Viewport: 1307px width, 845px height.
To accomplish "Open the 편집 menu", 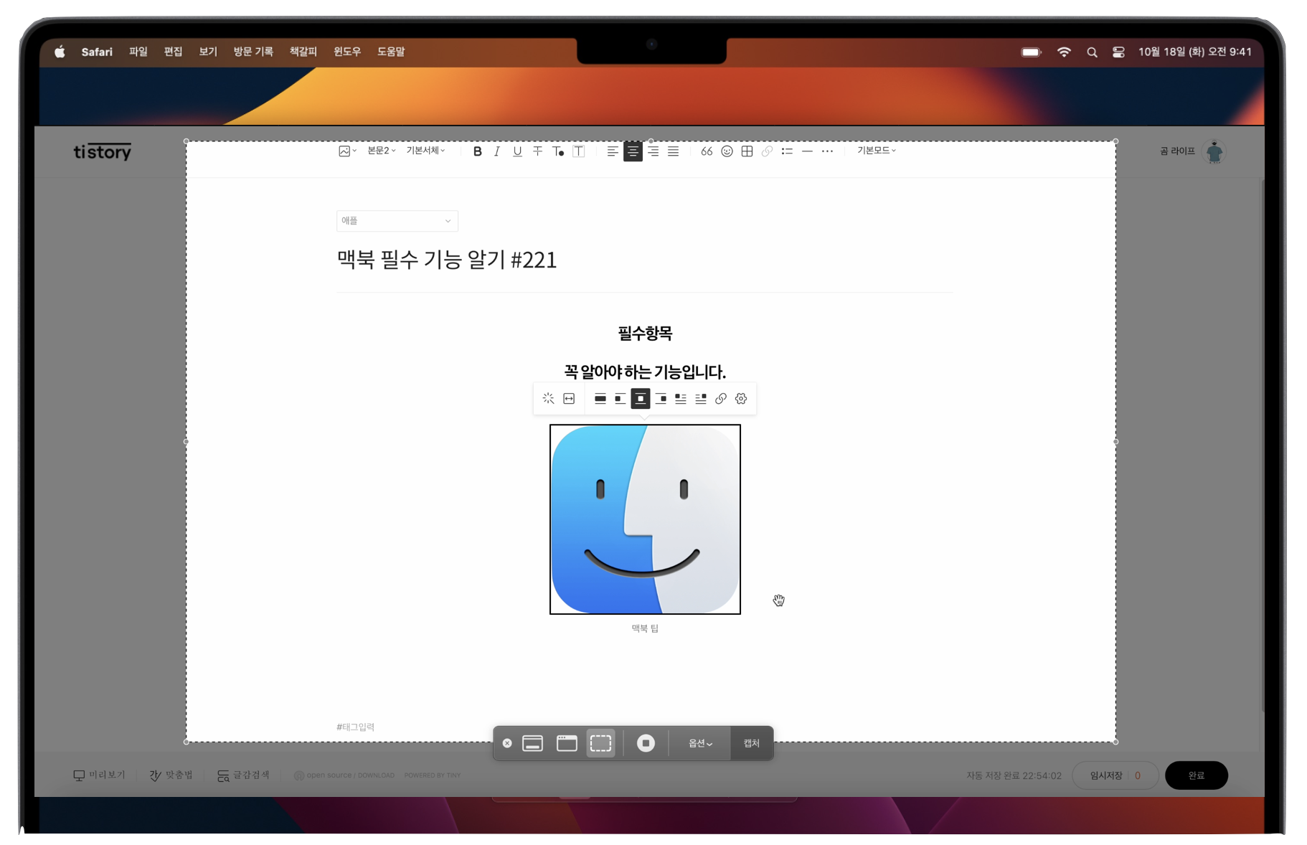I will (x=173, y=52).
